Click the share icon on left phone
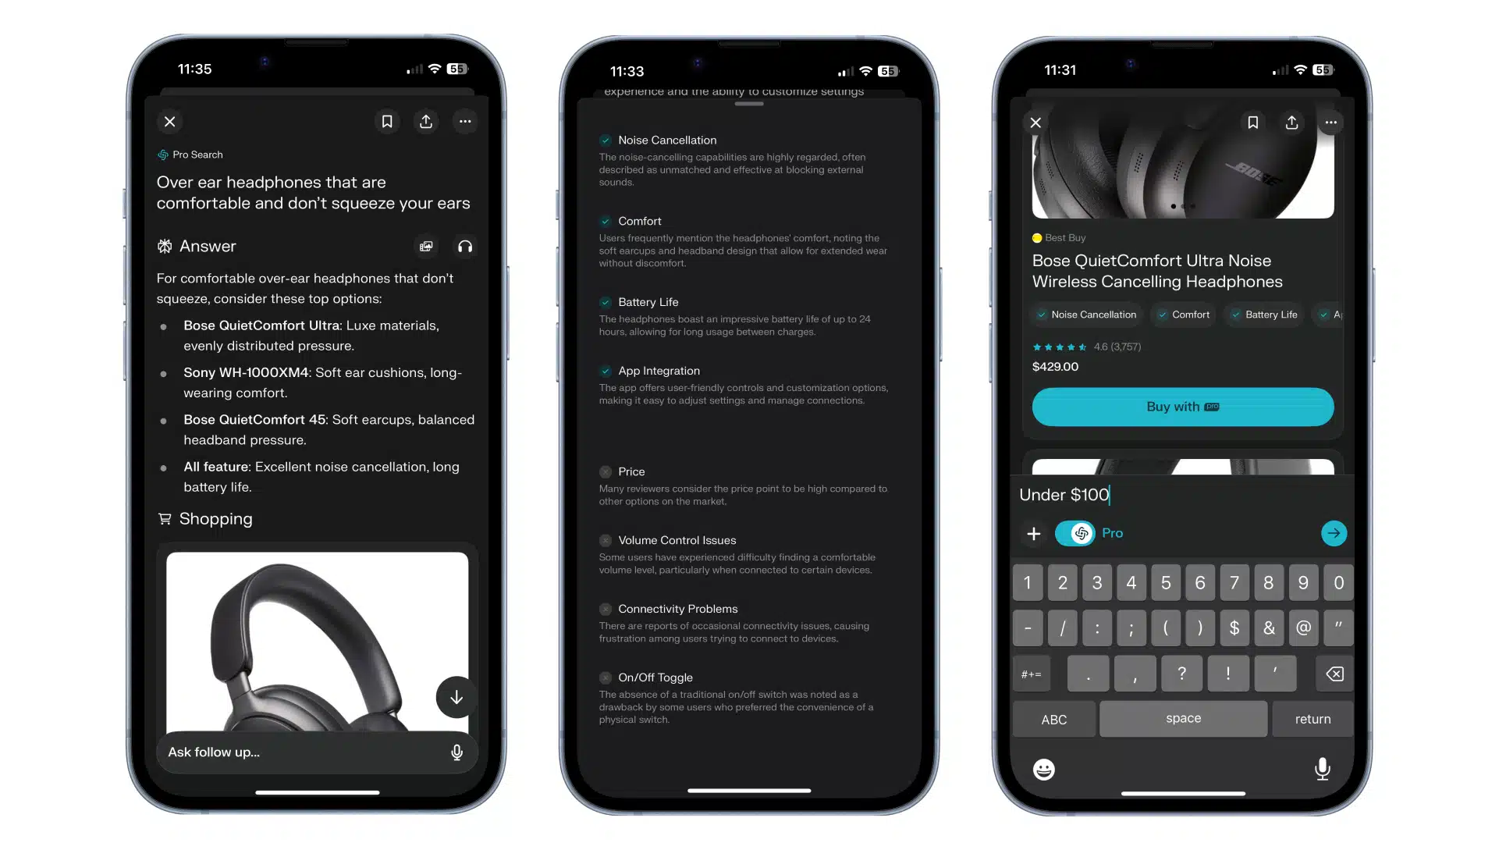 click(426, 122)
